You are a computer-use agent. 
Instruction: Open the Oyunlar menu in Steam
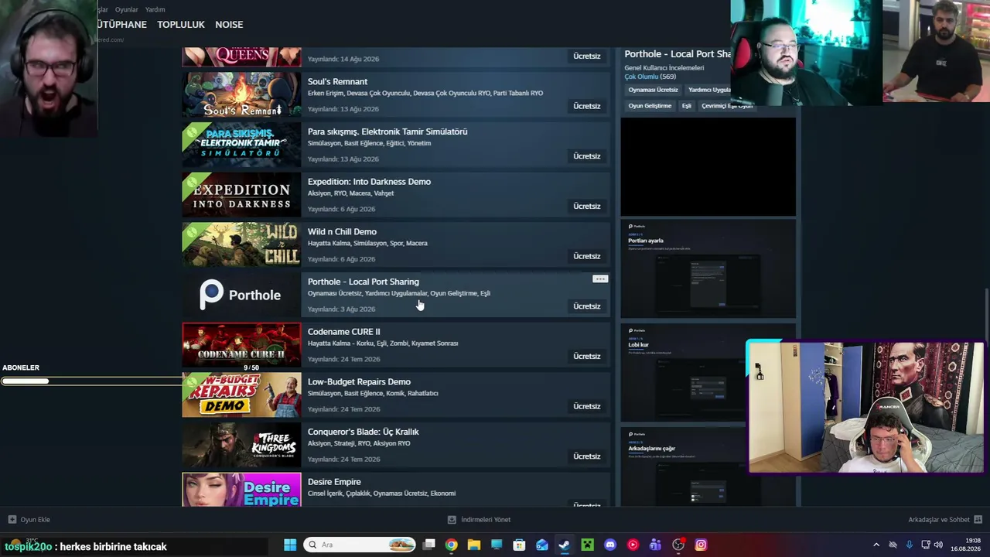[x=127, y=9]
